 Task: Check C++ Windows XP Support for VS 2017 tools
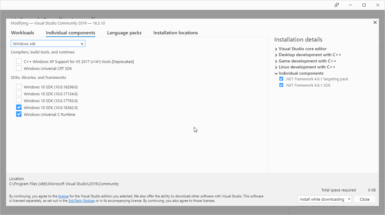click(x=19, y=61)
